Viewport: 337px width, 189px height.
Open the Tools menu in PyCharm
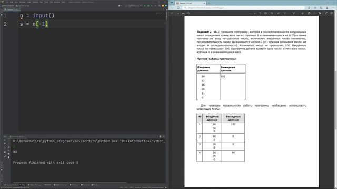pos(46,2)
